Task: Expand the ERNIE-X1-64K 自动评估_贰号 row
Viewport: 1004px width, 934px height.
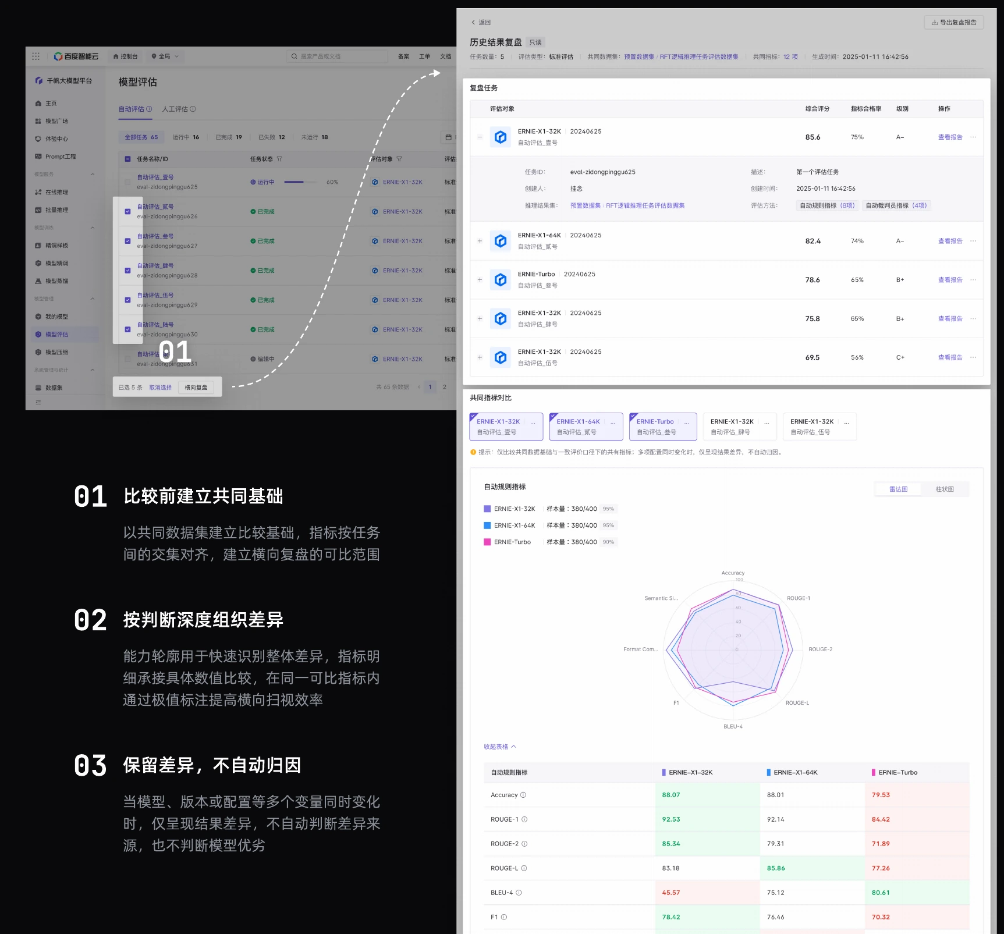Action: point(480,241)
